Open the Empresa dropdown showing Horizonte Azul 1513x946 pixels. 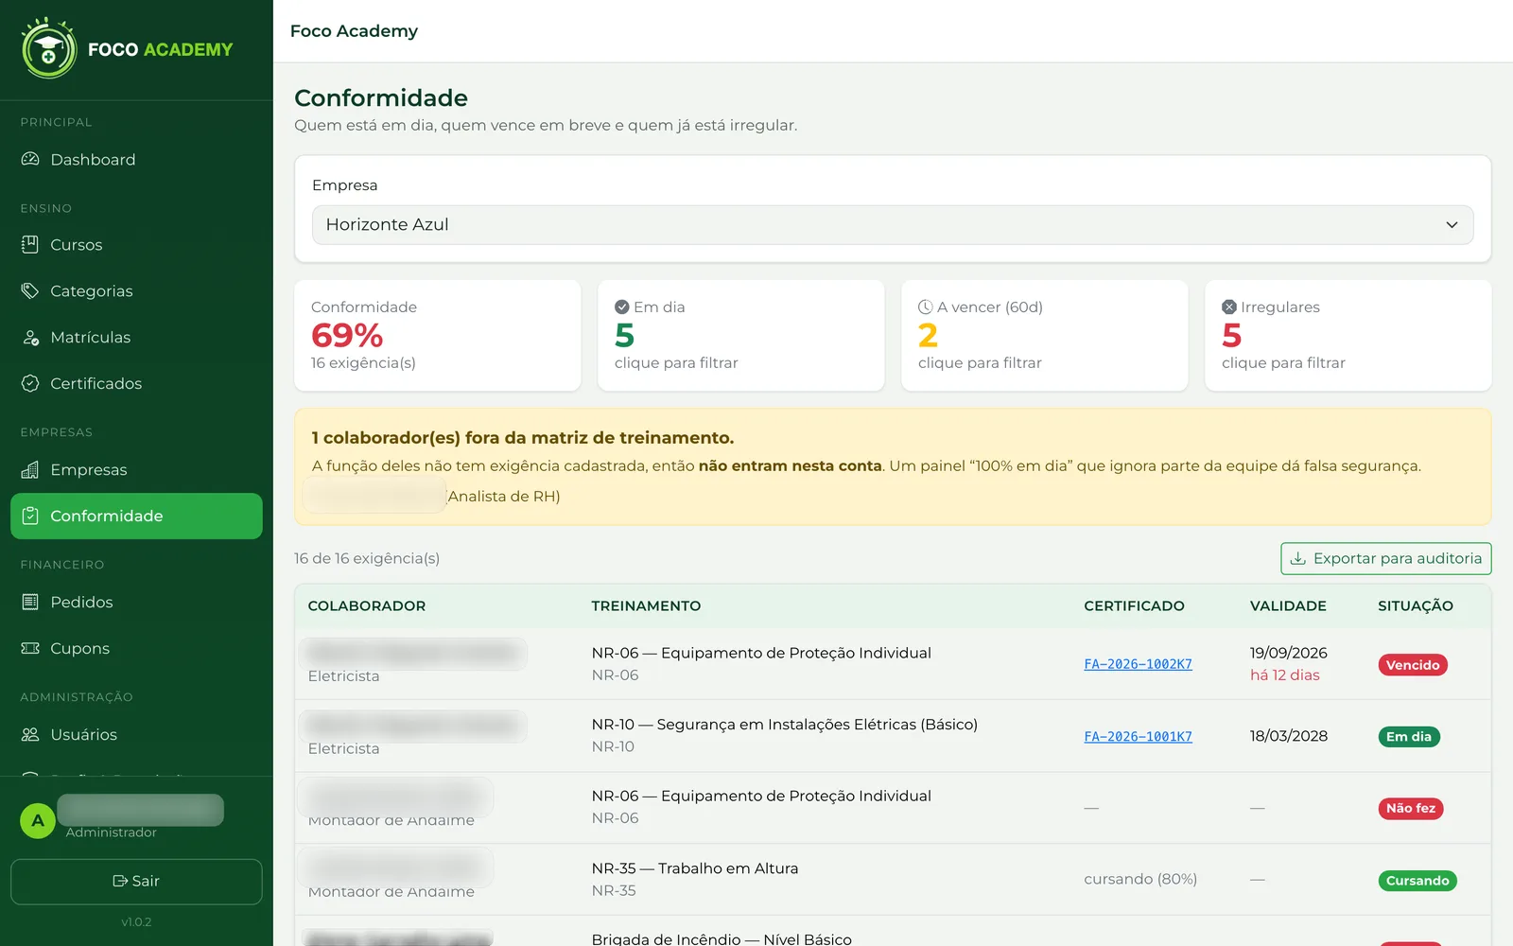(893, 225)
